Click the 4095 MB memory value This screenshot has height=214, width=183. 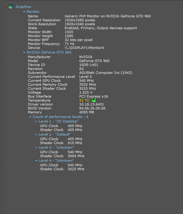86,112
